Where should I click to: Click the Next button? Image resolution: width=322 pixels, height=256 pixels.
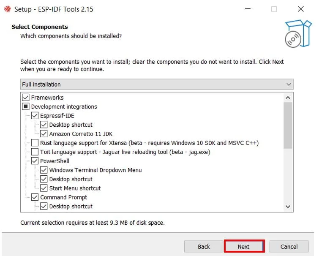pos(244,246)
